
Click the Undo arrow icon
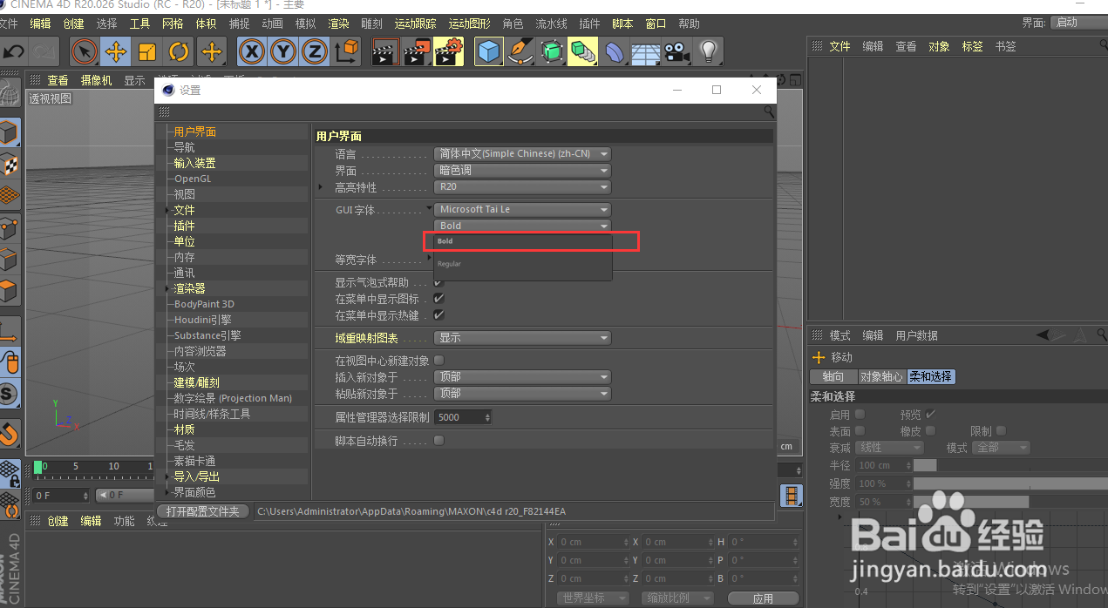coord(14,52)
